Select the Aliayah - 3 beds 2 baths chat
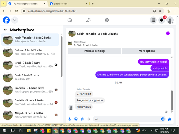 tap(30, 115)
